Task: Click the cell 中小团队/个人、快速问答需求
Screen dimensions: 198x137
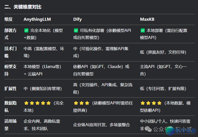Action: tap(165, 125)
